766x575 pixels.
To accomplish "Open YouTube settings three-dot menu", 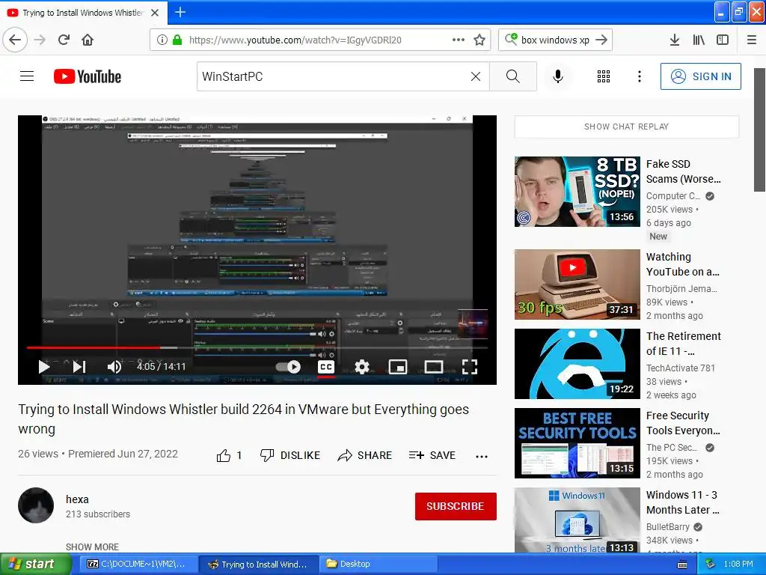I will click(x=639, y=76).
